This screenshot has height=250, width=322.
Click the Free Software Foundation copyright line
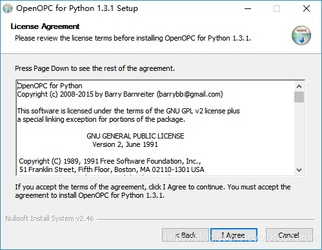pos(110,161)
